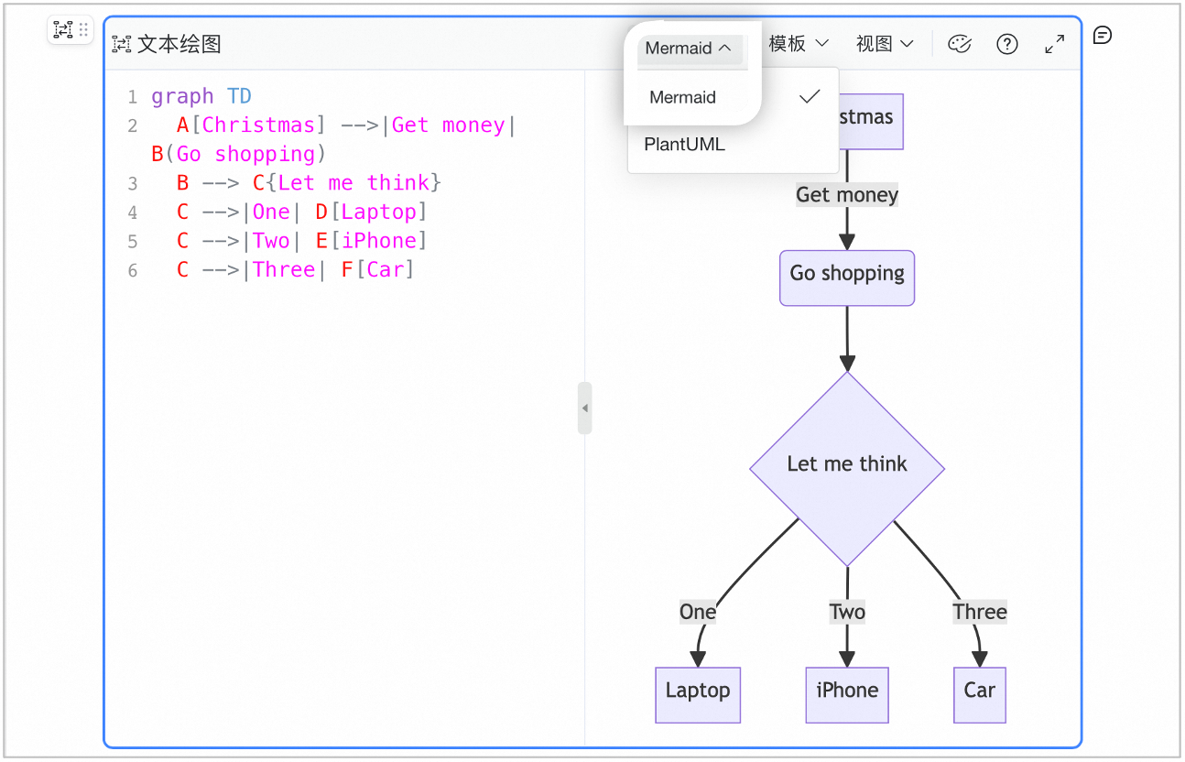1185x762 pixels.
Task: Click the iPhone diagram node
Action: pos(847,695)
